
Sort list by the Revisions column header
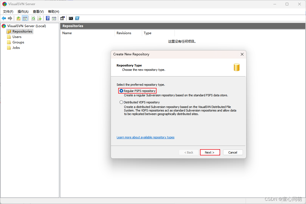point(129,33)
